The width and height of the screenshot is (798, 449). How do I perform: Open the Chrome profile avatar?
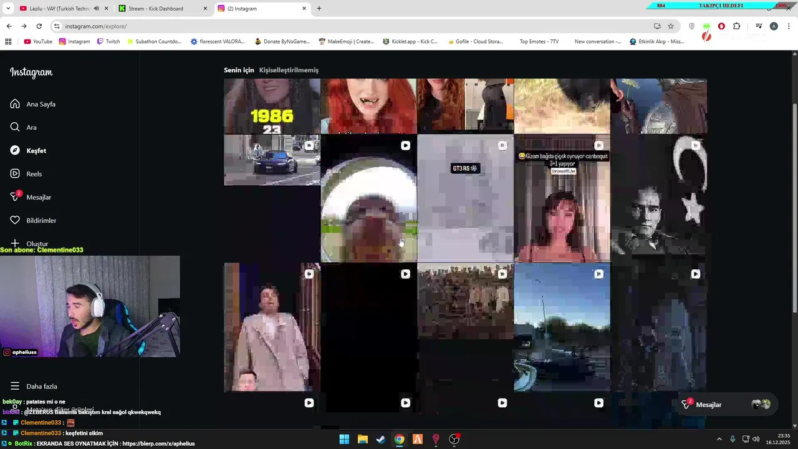tap(774, 26)
